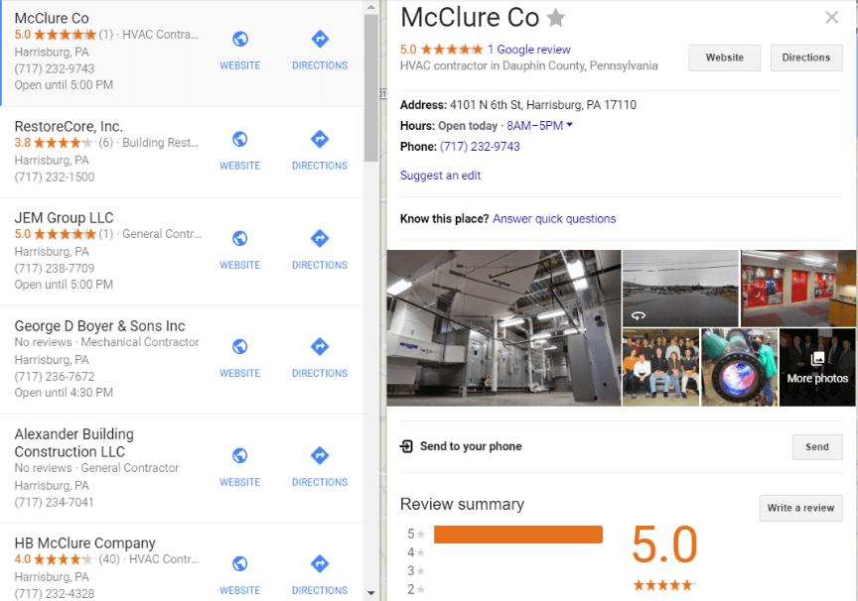Open the red wall office interior photo
The width and height of the screenshot is (858, 601).
pos(797,288)
